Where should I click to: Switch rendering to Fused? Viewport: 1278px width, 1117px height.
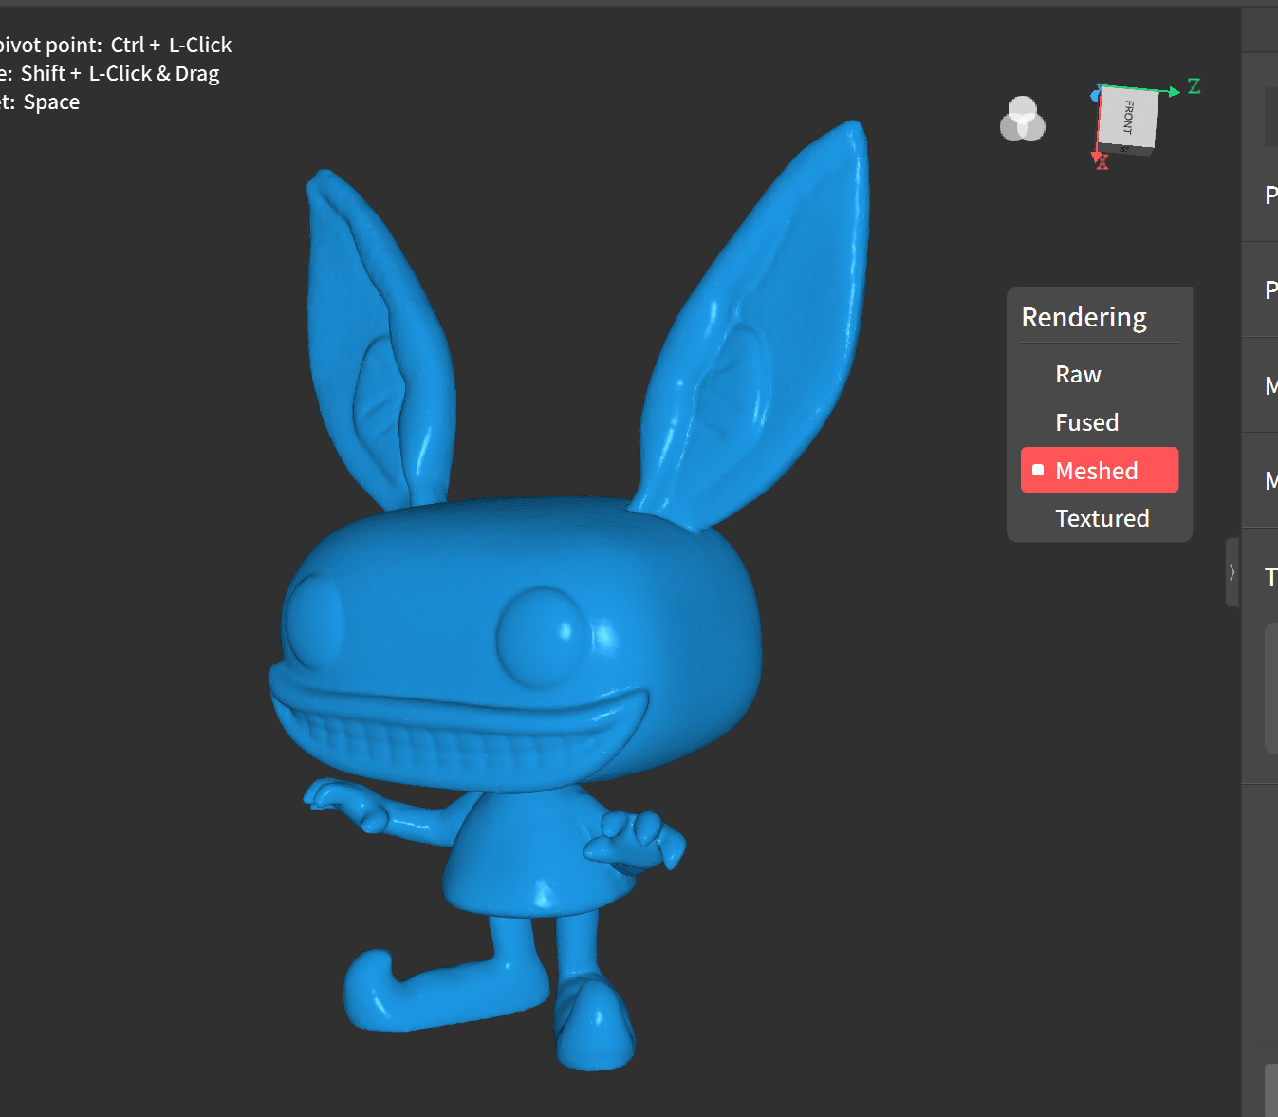[x=1100, y=422]
